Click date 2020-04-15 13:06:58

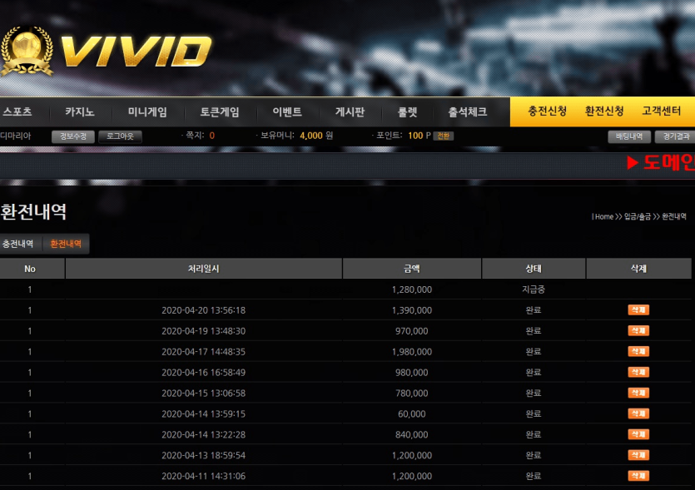(203, 393)
